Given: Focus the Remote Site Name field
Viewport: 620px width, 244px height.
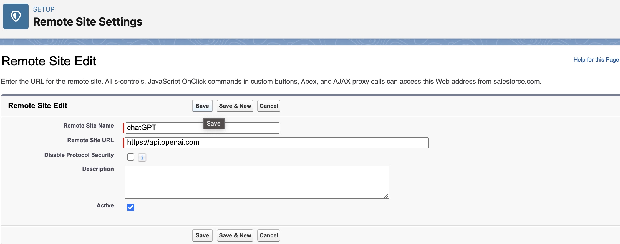Looking at the screenshot, I should (203, 128).
